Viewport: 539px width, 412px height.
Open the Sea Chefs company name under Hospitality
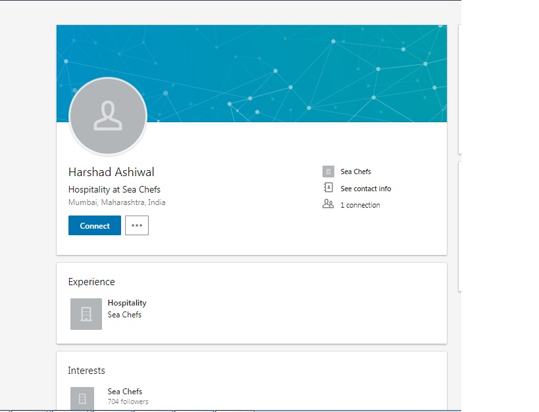(124, 315)
